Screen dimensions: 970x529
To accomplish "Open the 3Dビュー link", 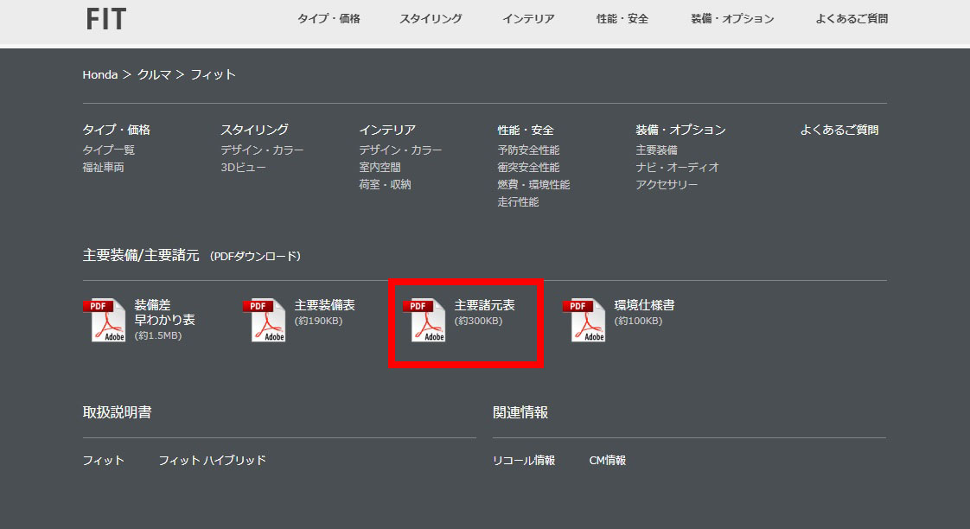I will pyautogui.click(x=243, y=168).
